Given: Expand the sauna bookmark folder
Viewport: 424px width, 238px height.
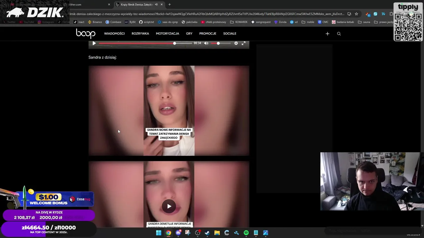Looking at the screenshot, I should tap(364, 22).
